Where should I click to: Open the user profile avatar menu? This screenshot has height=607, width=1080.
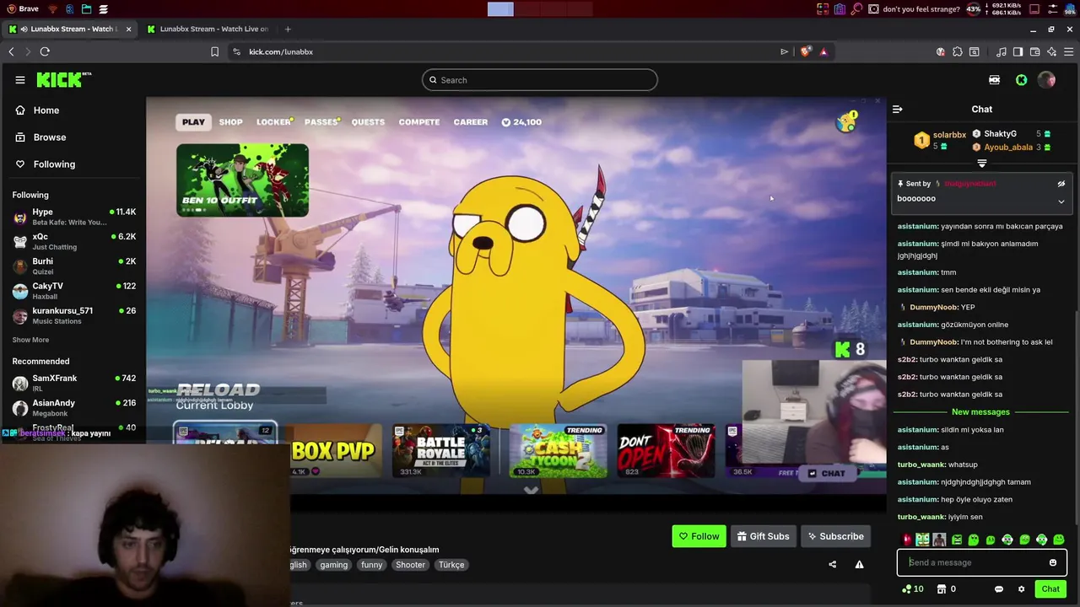pyautogui.click(x=1047, y=80)
